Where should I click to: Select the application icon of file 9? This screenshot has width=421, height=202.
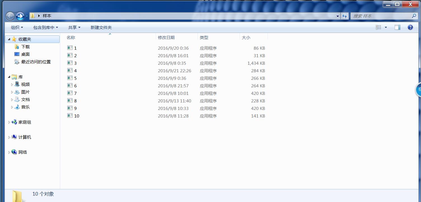coord(70,108)
